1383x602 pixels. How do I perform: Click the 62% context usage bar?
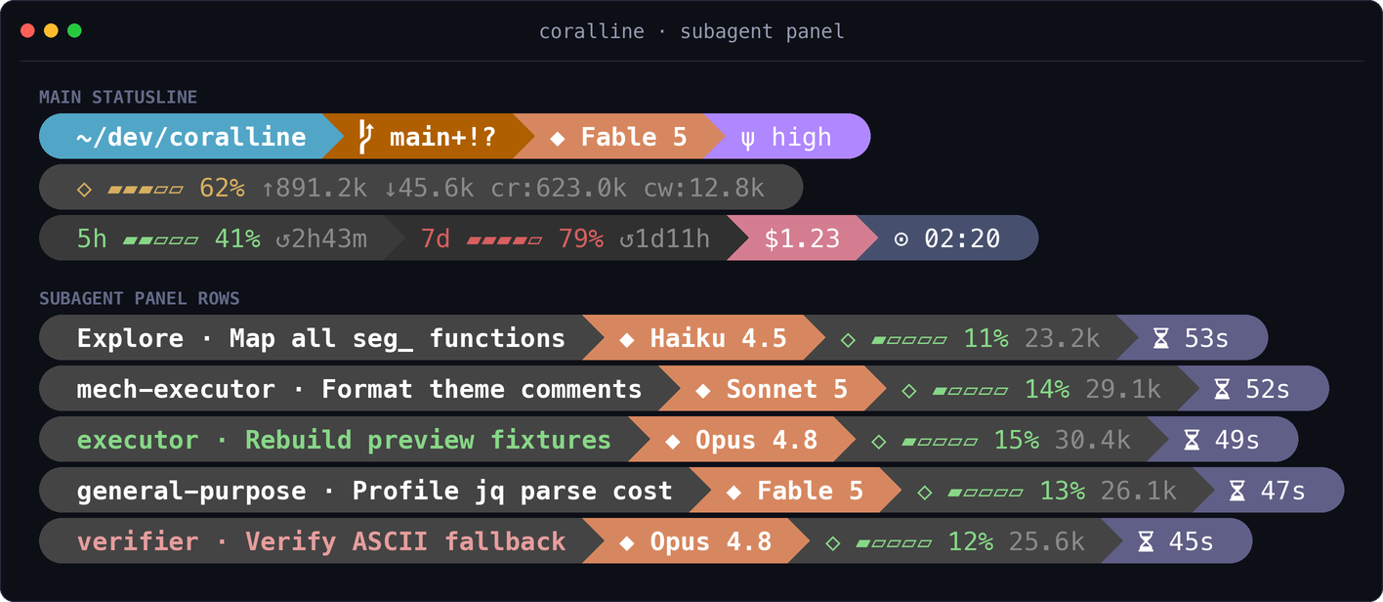pyautogui.click(x=145, y=189)
